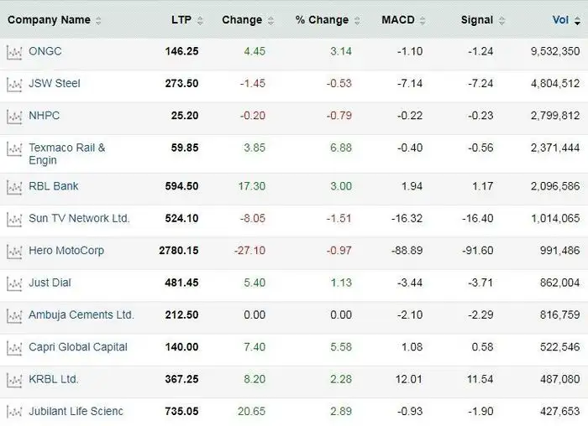This screenshot has height=426, width=588.
Task: Sort the table by Company Name
Action: 49,20
